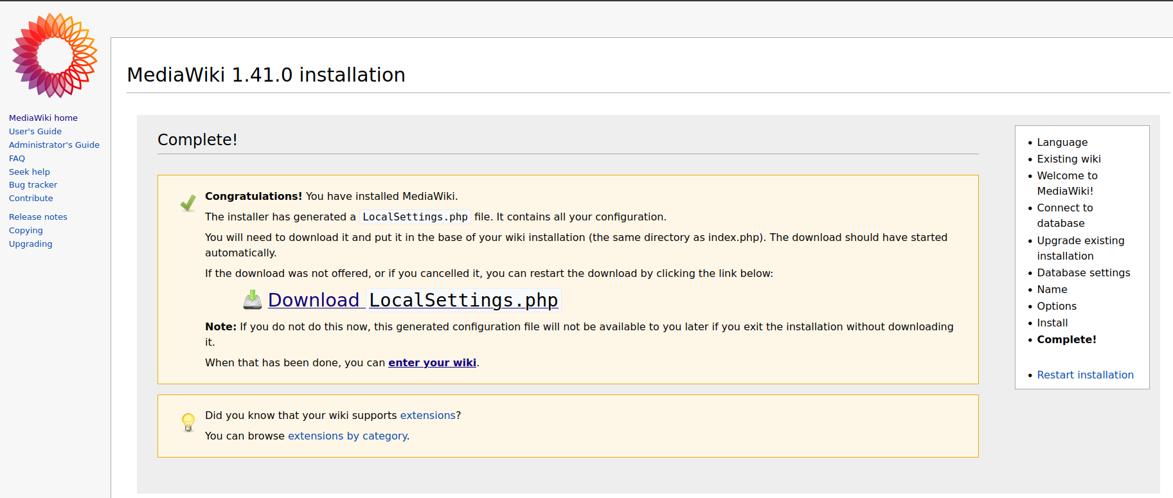View the Release notes link
1173x498 pixels.
(x=38, y=217)
